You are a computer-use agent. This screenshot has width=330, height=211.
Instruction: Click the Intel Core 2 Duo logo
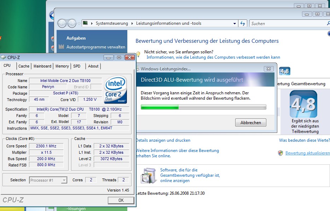pyautogui.click(x=115, y=90)
